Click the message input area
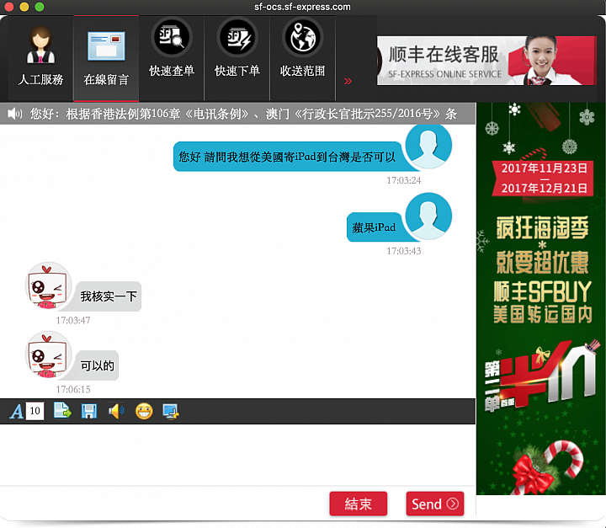Screen dimensions: 606x528 [237, 455]
